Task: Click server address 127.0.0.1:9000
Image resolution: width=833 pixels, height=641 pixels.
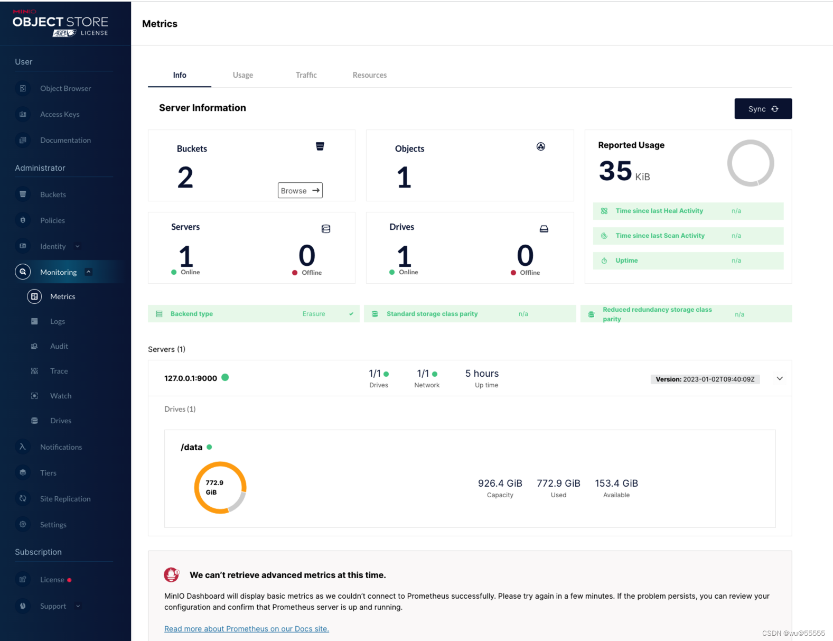Action: (x=191, y=378)
